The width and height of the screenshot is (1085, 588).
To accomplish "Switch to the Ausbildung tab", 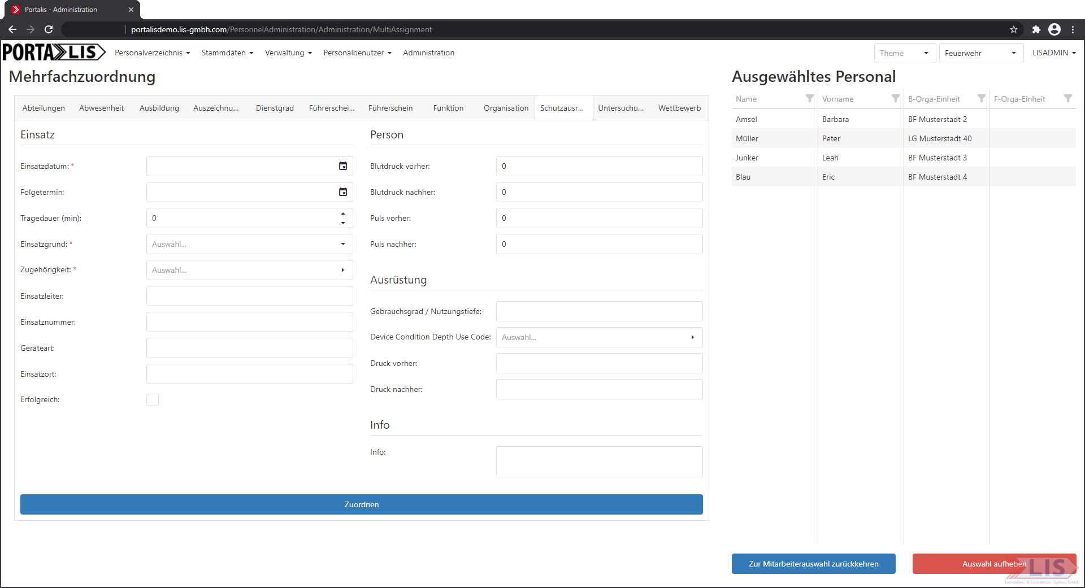I will (159, 108).
